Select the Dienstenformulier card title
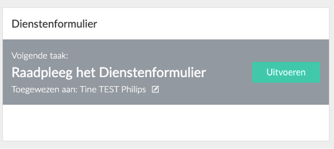Viewport: 334px width, 149px height. pyautogui.click(x=54, y=24)
